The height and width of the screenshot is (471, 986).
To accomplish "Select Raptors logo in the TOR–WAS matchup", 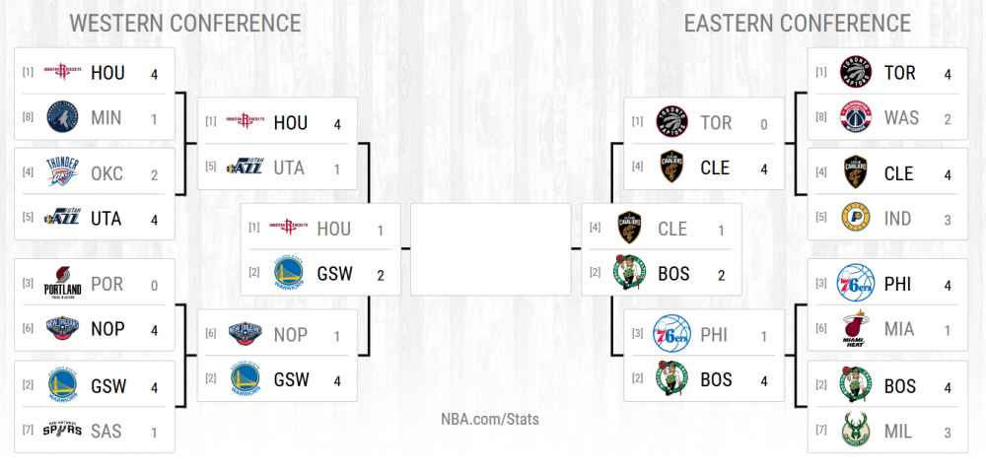I will [855, 72].
